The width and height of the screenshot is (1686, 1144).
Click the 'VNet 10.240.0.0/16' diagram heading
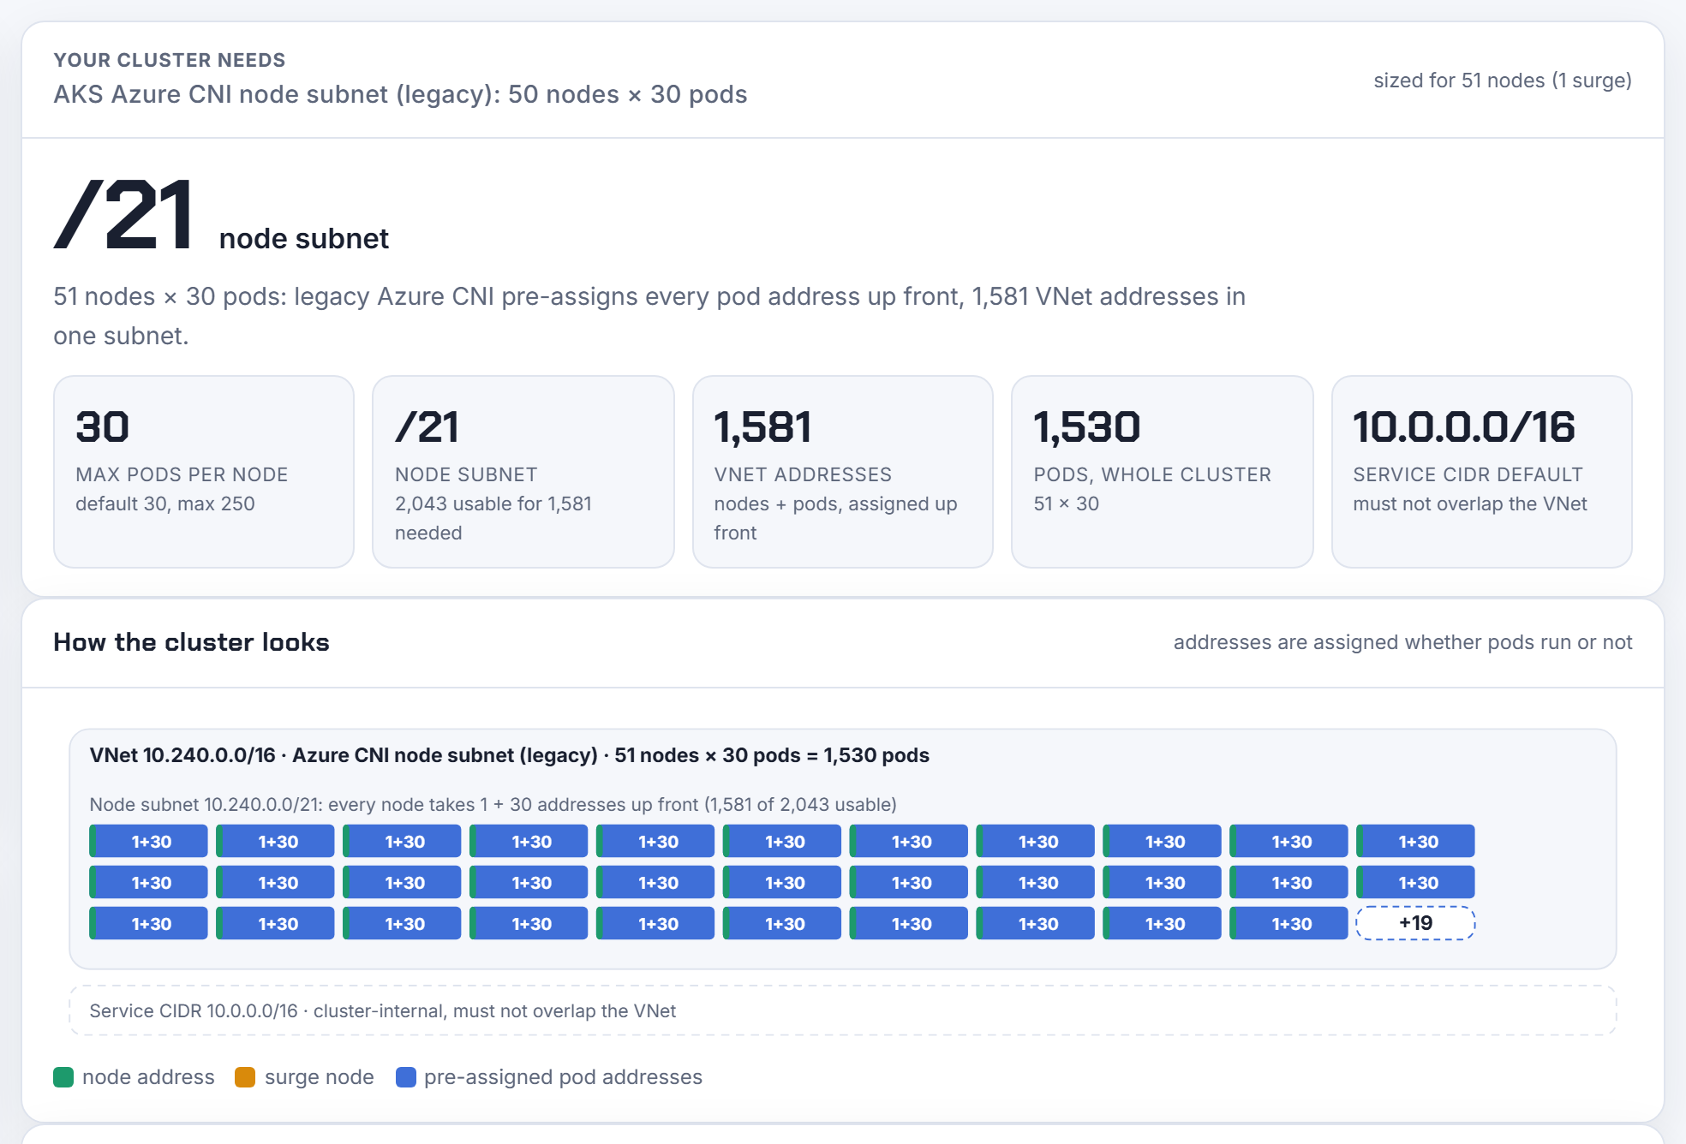(510, 755)
